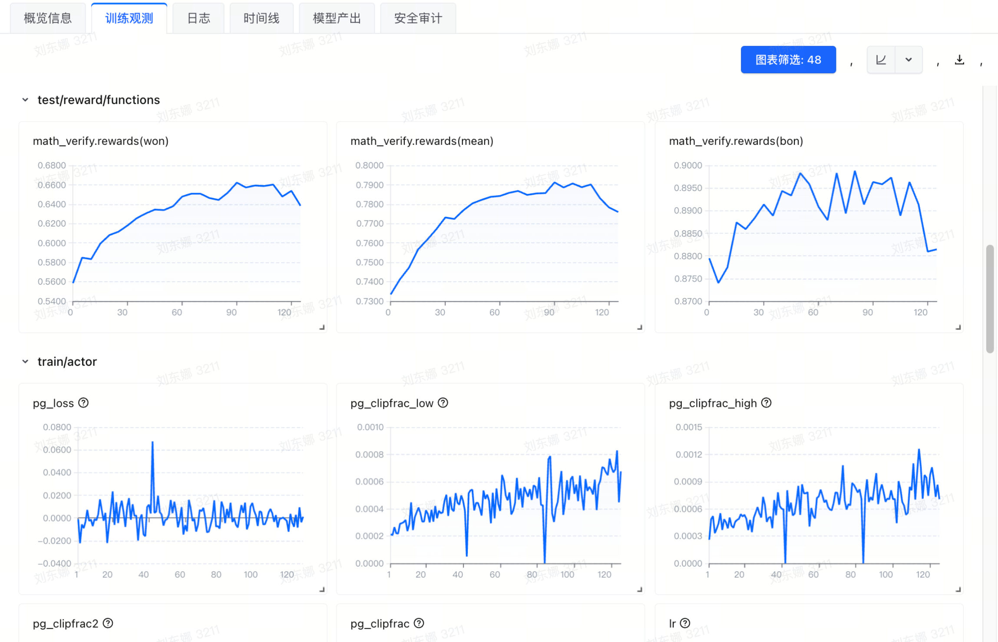Viewport: 998px width, 642px height.
Task: Click the chart axis scale icon
Action: tap(881, 60)
